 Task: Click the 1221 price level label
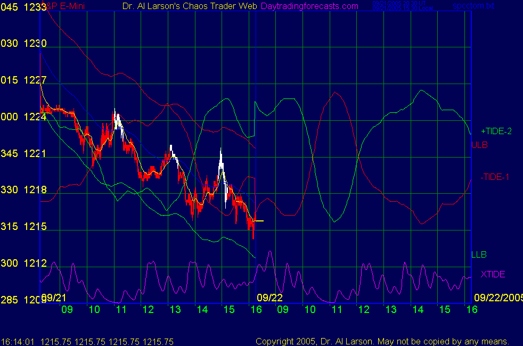tap(36, 153)
